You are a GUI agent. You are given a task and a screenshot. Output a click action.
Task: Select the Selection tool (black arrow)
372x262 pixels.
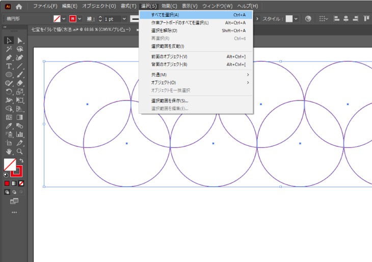click(9, 41)
